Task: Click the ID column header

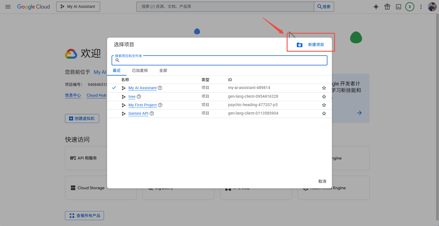Action: (x=230, y=80)
